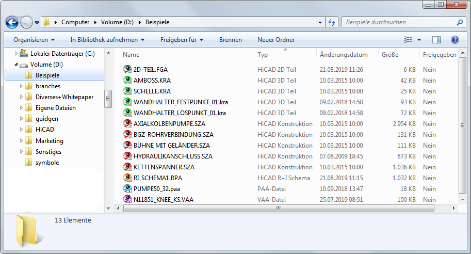
Task: Expand the Diverses+Whitepaper folder node
Action: 21,97
